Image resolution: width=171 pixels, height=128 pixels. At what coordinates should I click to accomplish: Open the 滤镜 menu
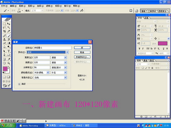coord(50,6)
